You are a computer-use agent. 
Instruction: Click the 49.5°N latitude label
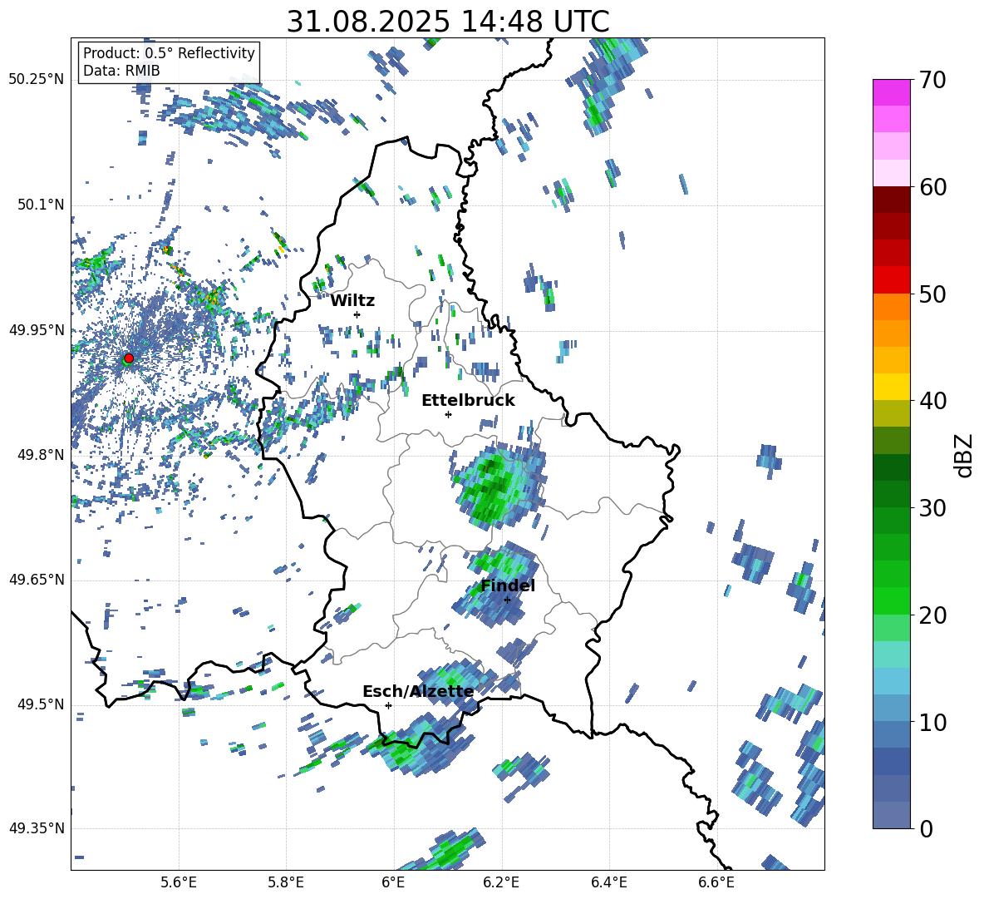(40, 704)
